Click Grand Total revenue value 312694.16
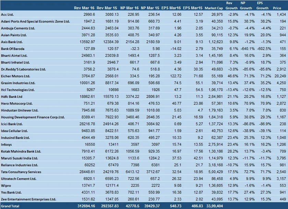288x209 pixels. [x=86, y=206]
